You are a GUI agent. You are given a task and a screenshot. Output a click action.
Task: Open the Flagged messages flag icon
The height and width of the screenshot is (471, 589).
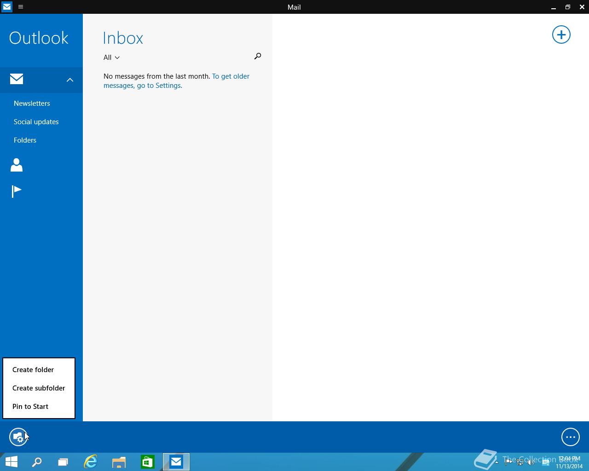pyautogui.click(x=17, y=191)
